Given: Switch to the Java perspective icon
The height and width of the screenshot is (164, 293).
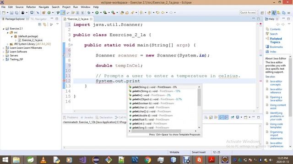Looking at the screenshot, I should click(274, 13).
